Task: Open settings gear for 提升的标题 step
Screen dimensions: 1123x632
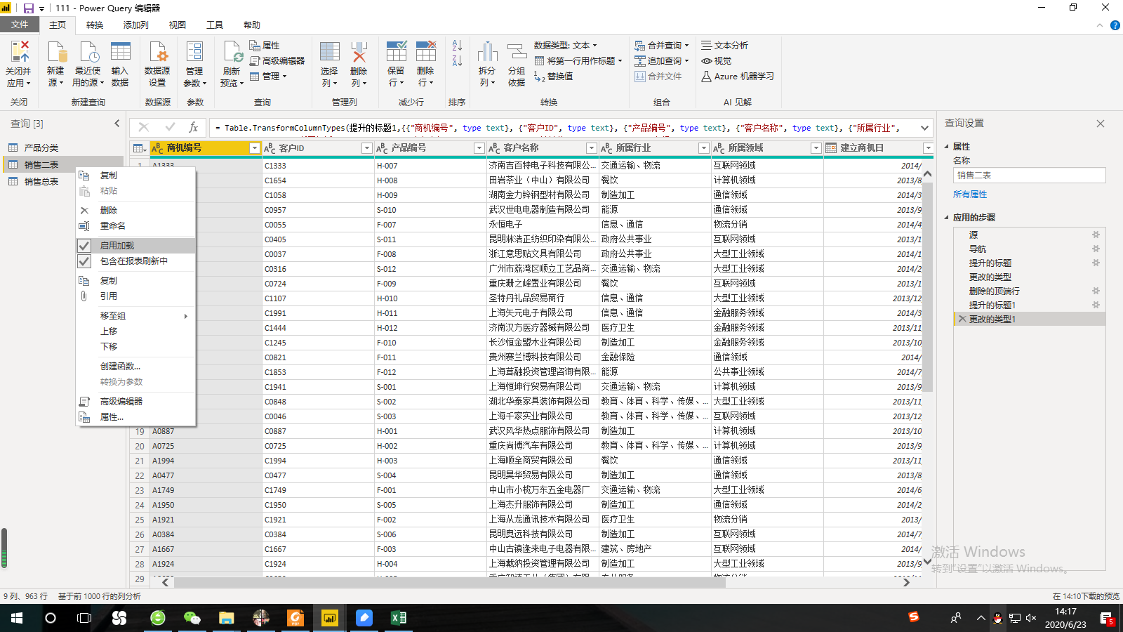Action: [1096, 263]
